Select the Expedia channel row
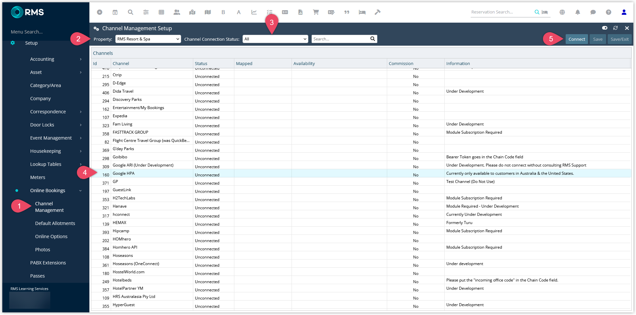636x315 pixels. (x=361, y=116)
